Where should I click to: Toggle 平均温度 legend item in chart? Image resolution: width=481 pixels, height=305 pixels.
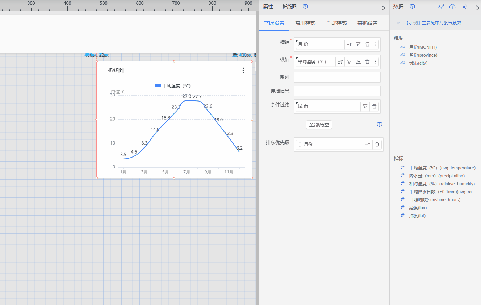click(172, 86)
